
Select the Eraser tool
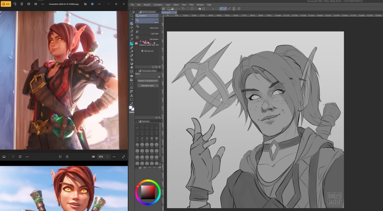pos(131,68)
